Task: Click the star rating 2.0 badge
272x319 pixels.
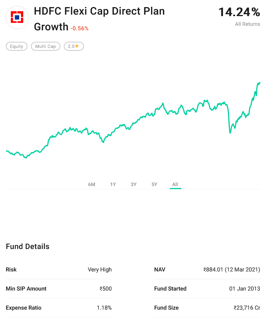Action: tap(73, 46)
